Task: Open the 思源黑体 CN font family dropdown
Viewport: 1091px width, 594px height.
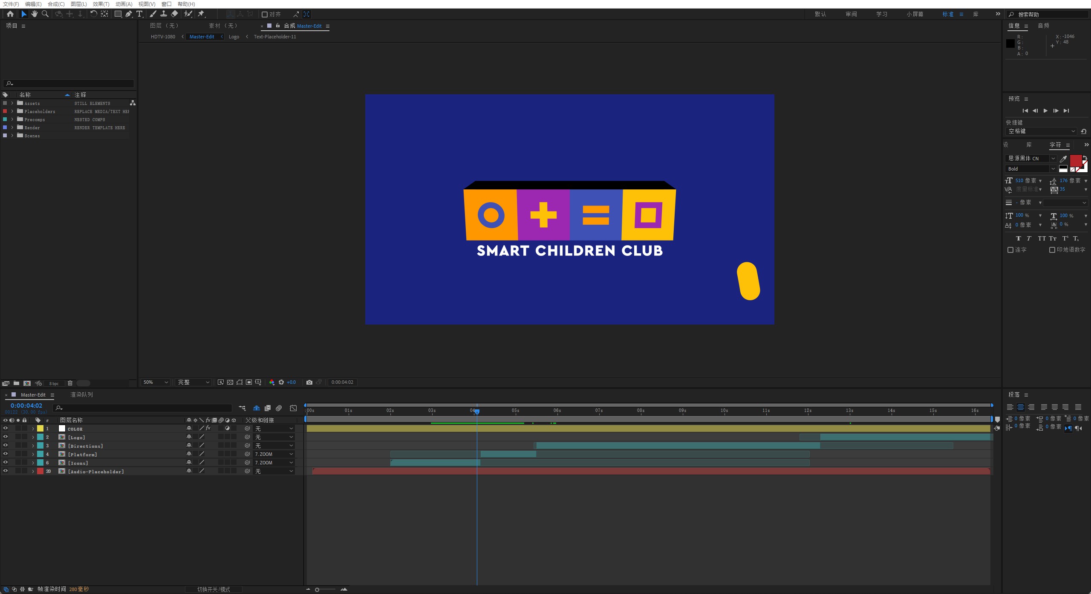Action: point(1031,158)
